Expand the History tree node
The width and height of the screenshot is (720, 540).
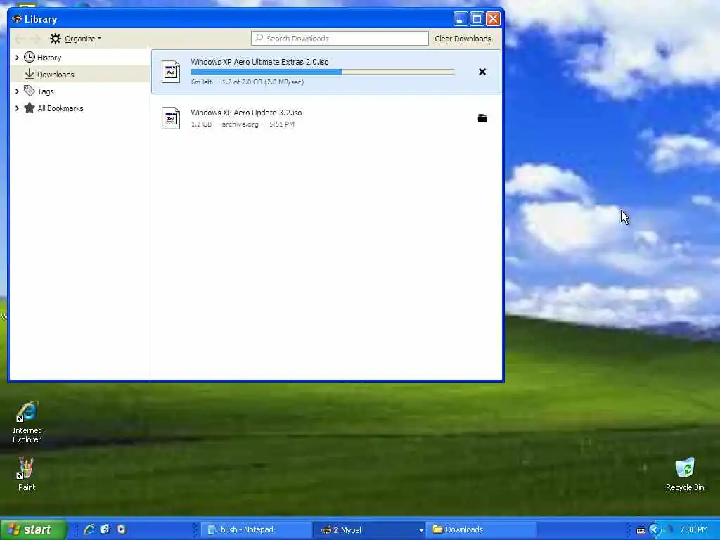(17, 58)
